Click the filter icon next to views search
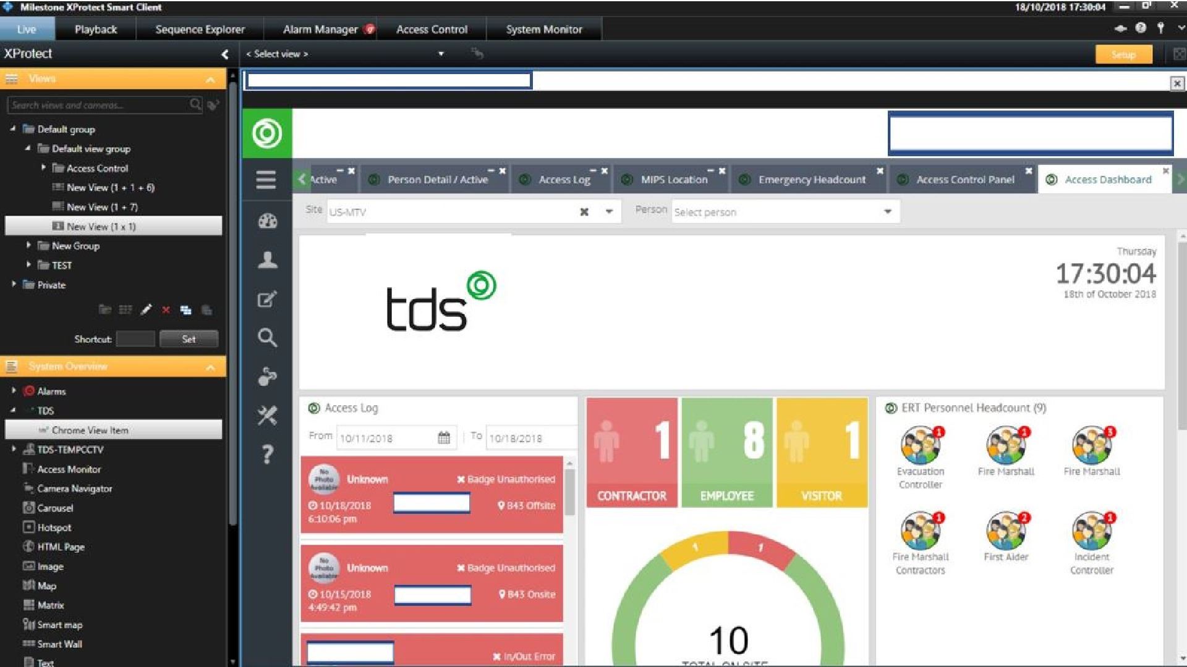This screenshot has height=667, width=1187. pyautogui.click(x=214, y=105)
